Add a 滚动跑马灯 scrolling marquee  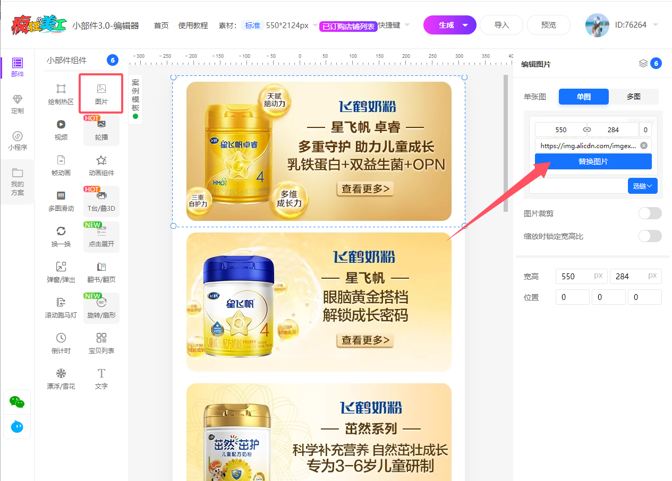[61, 307]
